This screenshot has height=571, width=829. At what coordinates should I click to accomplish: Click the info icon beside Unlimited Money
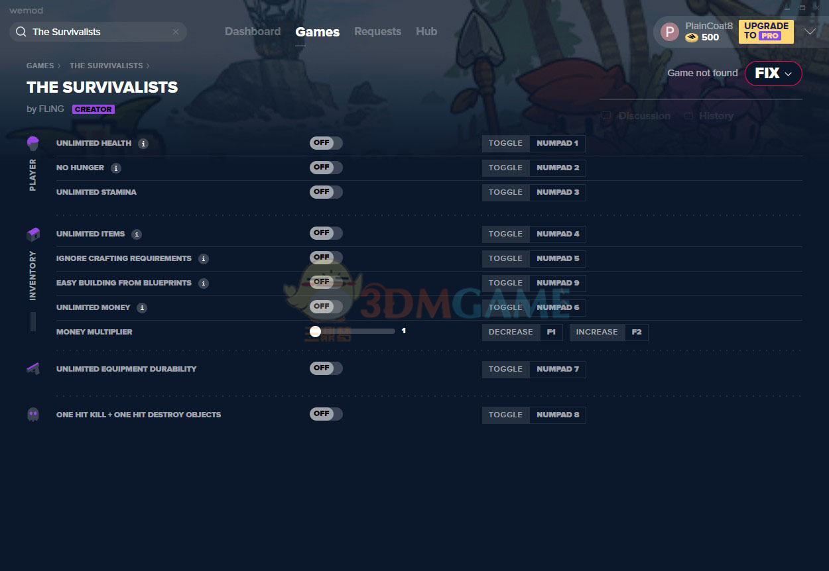point(142,308)
